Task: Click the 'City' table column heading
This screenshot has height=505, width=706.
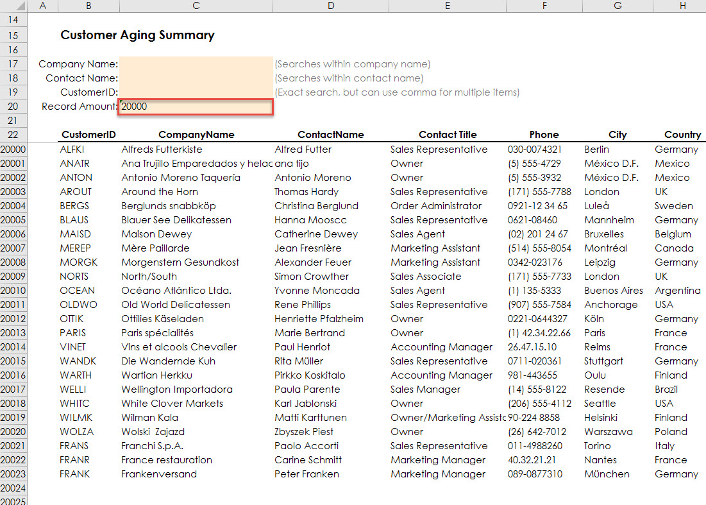Action: (618, 134)
